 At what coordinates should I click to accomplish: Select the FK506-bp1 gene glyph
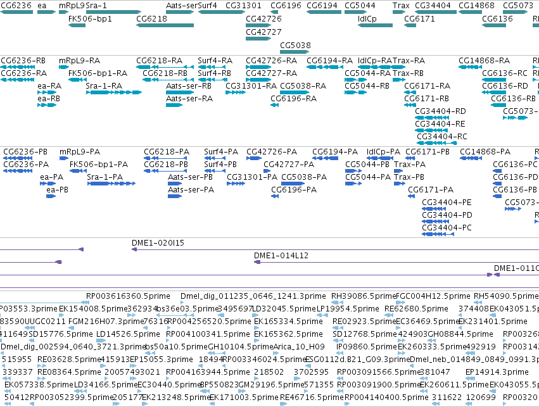77,25
